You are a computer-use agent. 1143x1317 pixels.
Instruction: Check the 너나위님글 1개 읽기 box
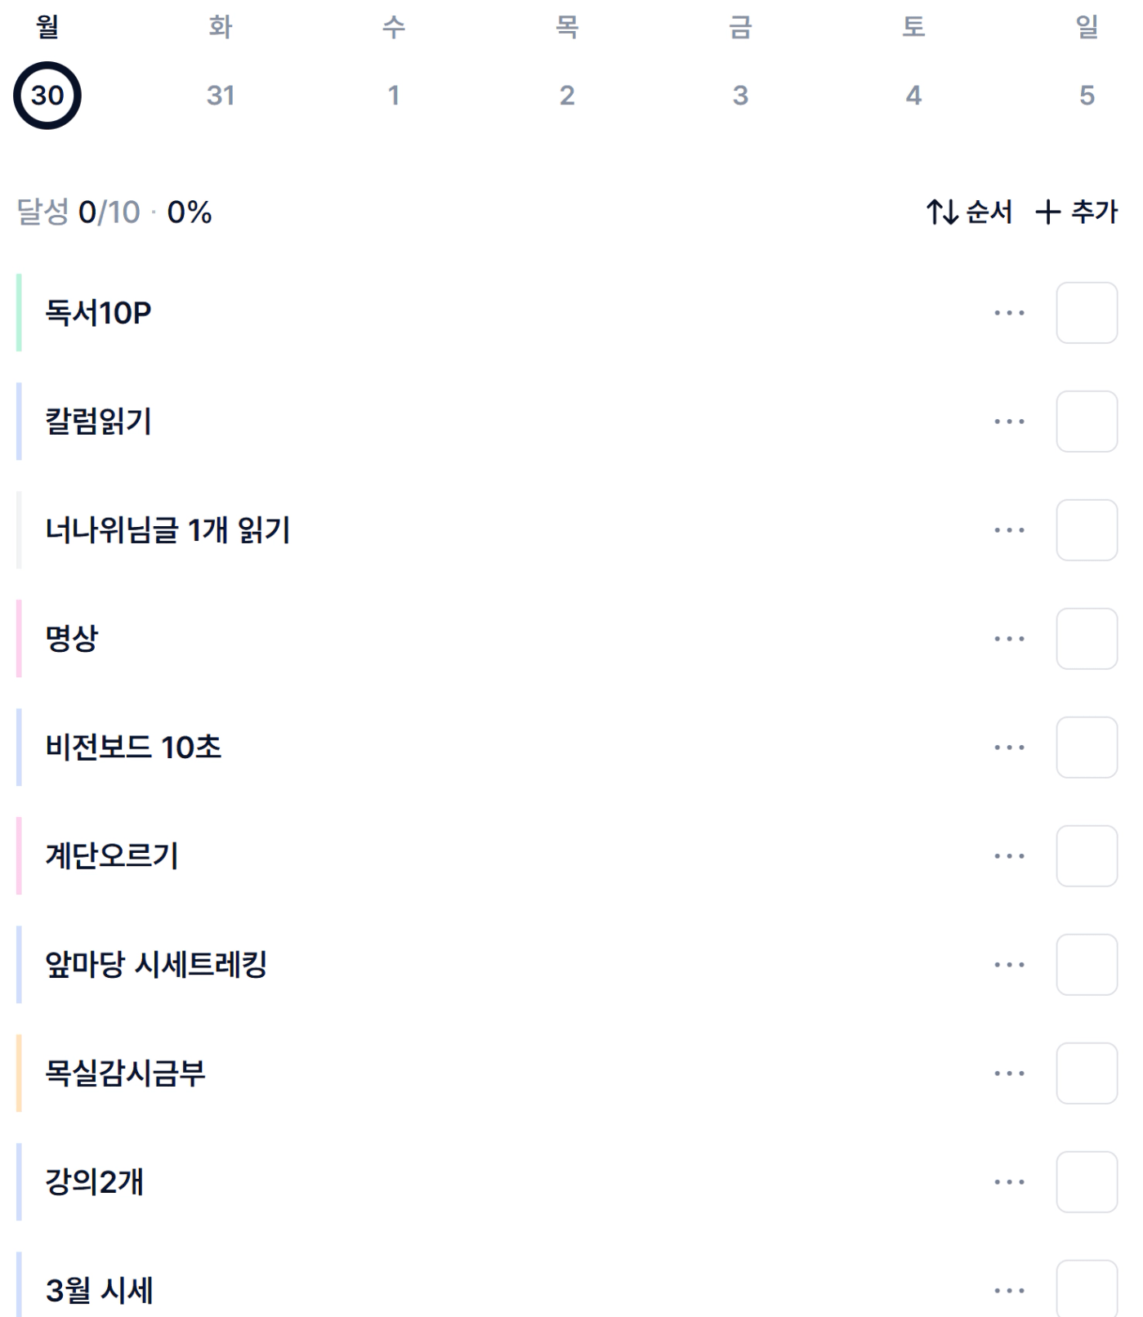[1086, 530]
